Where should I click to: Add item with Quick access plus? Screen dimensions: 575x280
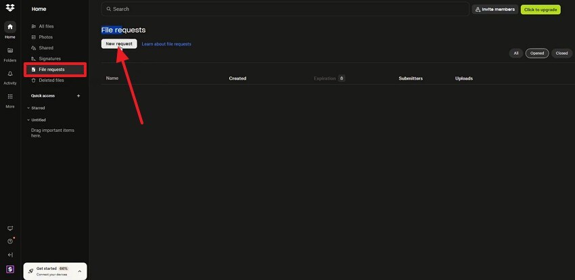78,95
